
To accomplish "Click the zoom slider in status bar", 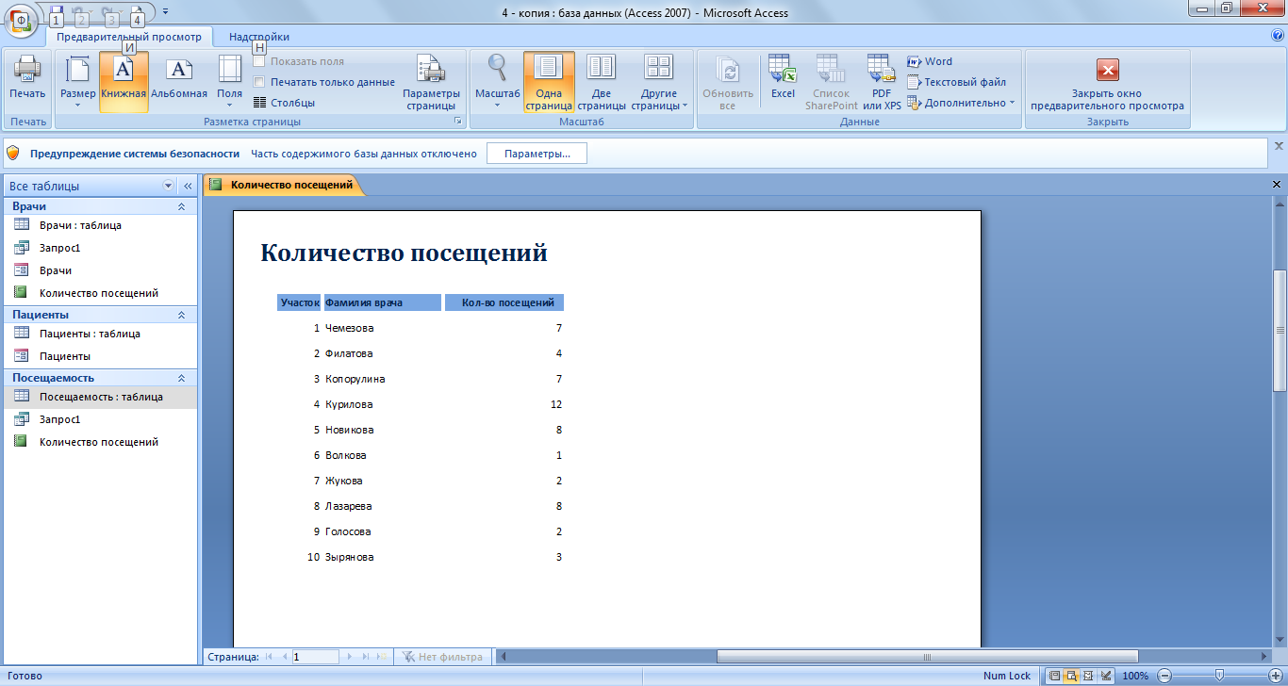I will click(1219, 676).
